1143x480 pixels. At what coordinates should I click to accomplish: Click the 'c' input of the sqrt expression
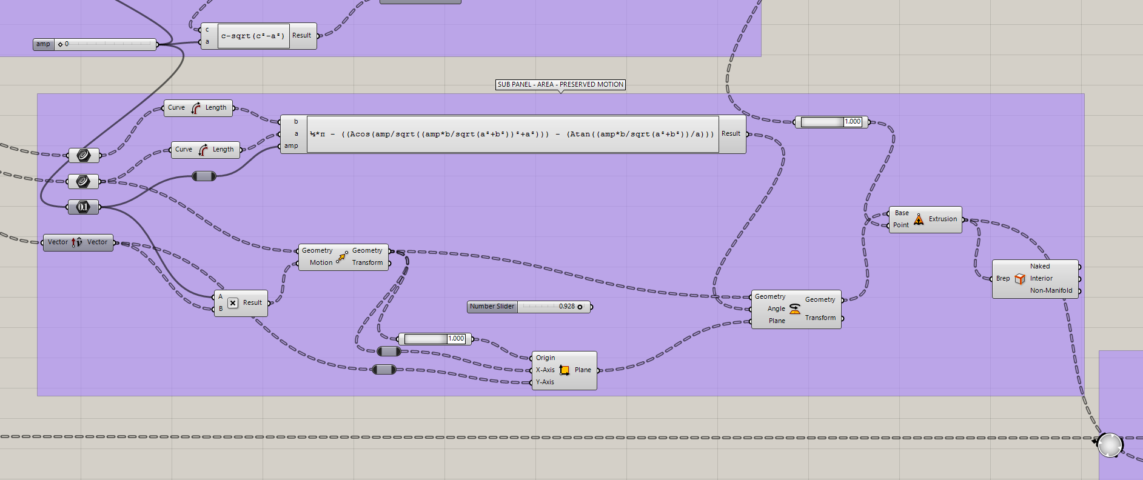point(207,30)
